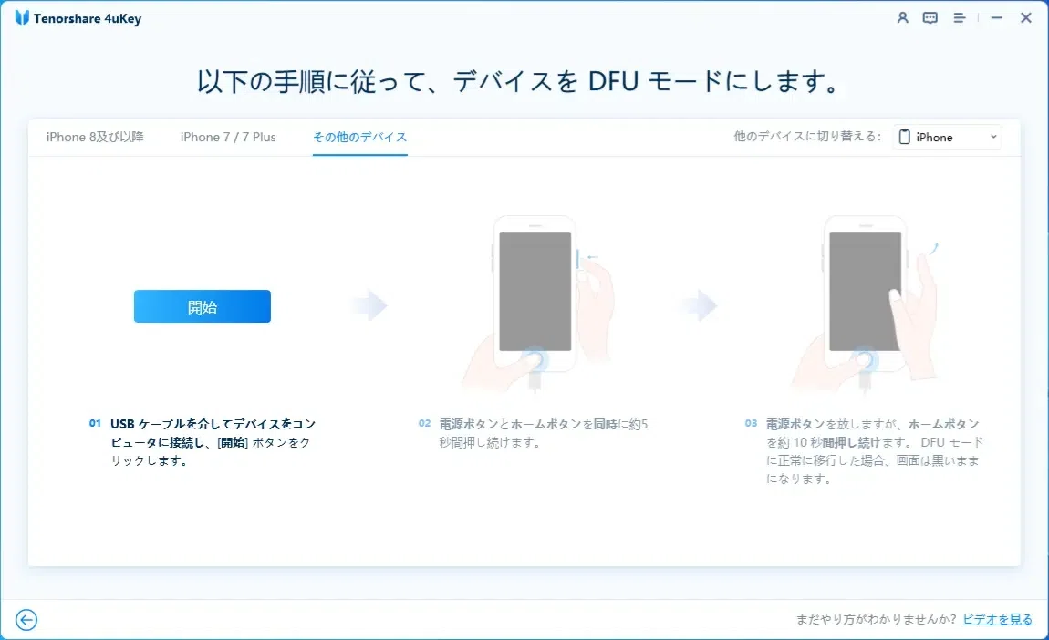The height and width of the screenshot is (640, 1049).
Task: Click the まだやり方がわかりませんか? text
Action: 877,619
